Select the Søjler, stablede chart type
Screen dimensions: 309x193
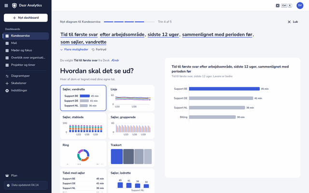[x=83, y=126]
